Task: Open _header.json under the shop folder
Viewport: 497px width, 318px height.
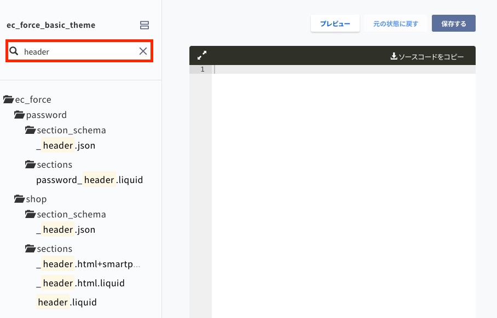Action: [x=66, y=229]
